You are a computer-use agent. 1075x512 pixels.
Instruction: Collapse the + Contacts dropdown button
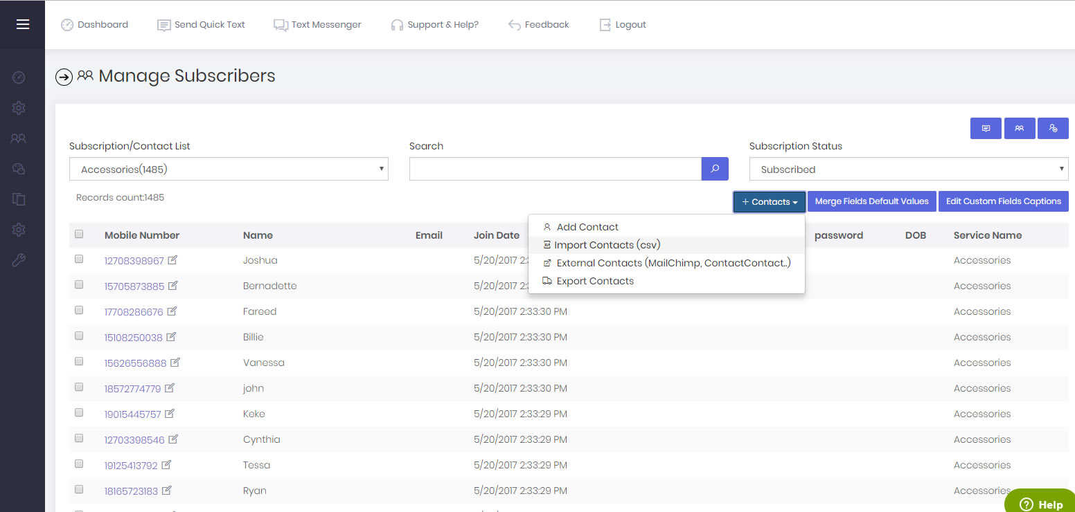click(769, 201)
